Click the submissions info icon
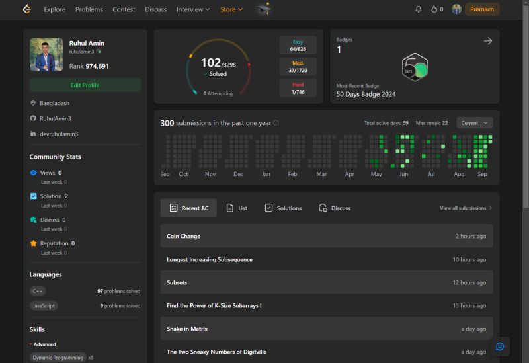 point(276,123)
